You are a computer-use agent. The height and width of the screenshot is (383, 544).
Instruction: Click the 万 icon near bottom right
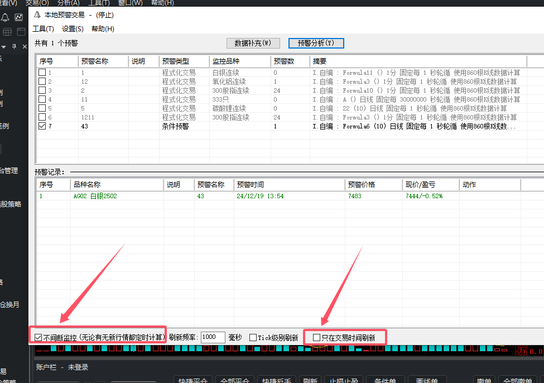[521, 351]
